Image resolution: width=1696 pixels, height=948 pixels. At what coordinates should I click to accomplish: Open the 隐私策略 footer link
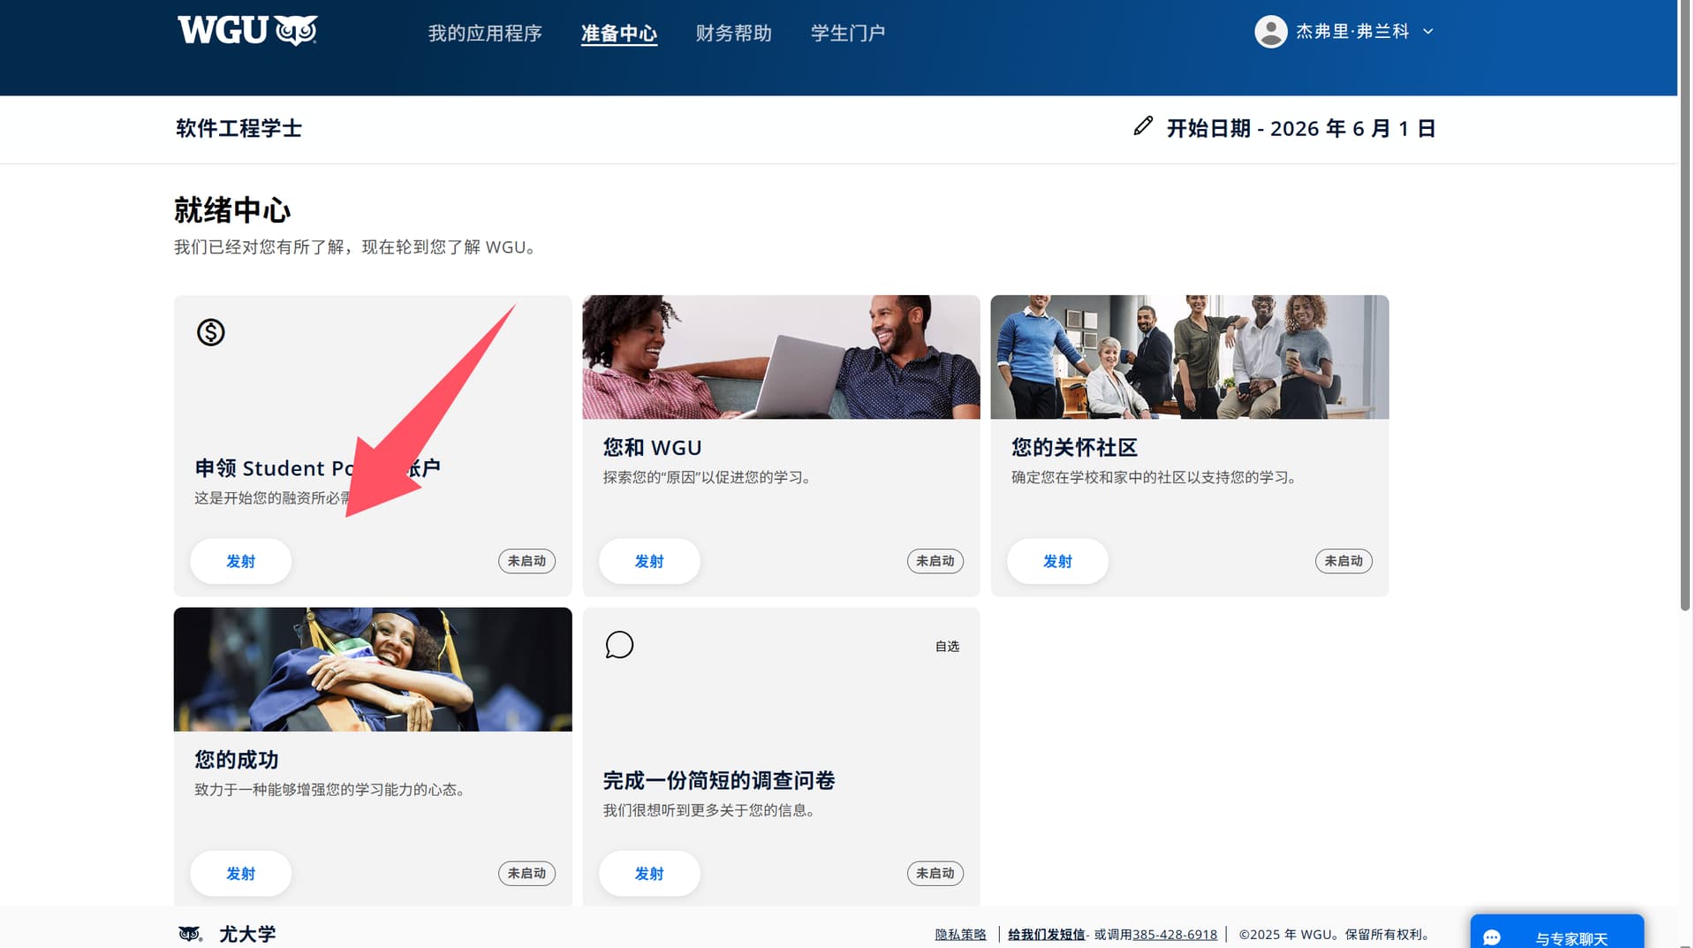coord(960,935)
